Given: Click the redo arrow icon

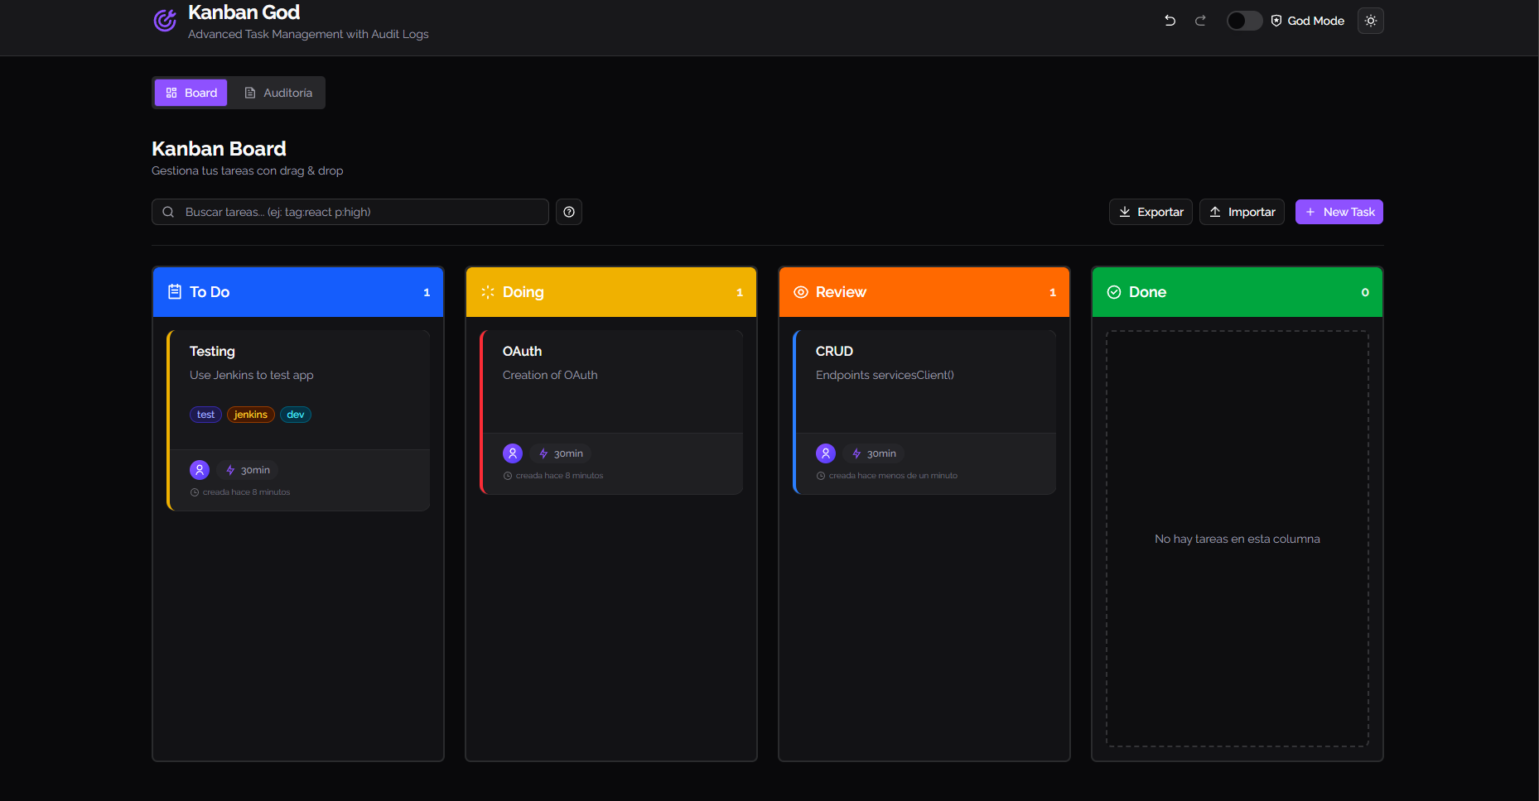Looking at the screenshot, I should (1200, 21).
